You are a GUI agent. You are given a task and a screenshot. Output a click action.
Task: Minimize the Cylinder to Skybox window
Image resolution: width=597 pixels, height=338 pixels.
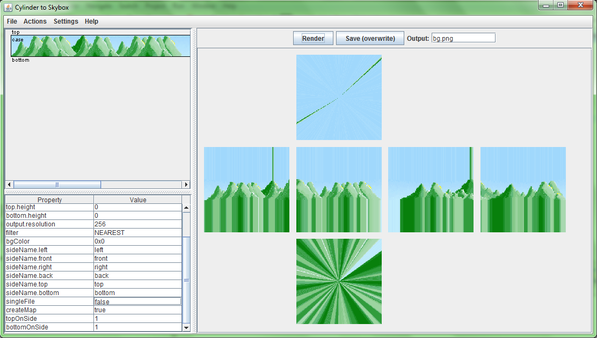tap(547, 5)
